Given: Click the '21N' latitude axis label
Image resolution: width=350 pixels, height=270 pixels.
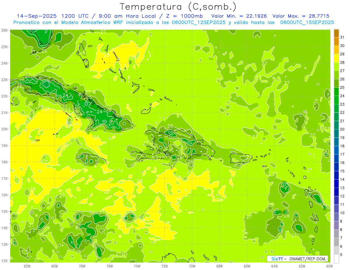Looking at the screenshot, I should tap(4, 112).
